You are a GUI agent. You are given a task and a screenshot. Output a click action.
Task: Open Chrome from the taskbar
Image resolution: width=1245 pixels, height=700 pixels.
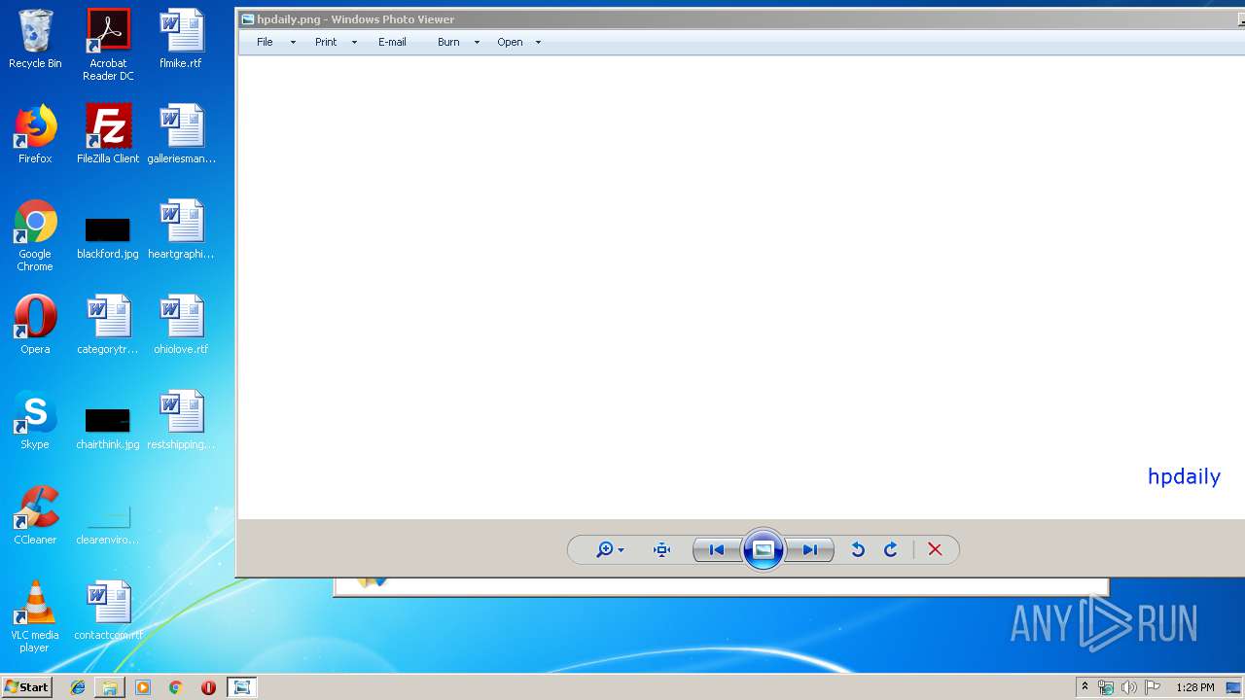(175, 687)
